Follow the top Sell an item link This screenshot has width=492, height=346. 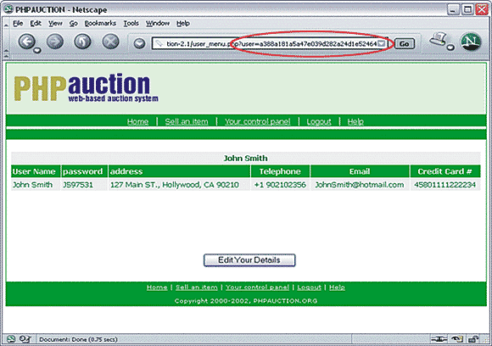click(x=187, y=121)
